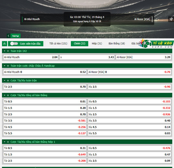Choose total goals Tài 0.5 at 0.01
The width and height of the screenshot is (174, 168).
pyautogui.click(x=45, y=101)
